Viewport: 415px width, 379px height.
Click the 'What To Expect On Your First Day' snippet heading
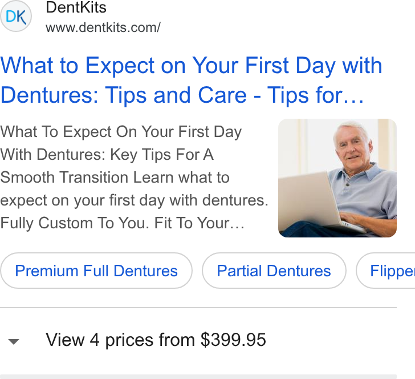click(x=121, y=132)
